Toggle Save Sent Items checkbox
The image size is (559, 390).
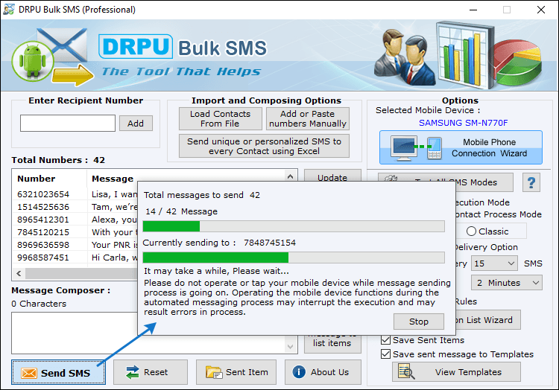tap(385, 340)
